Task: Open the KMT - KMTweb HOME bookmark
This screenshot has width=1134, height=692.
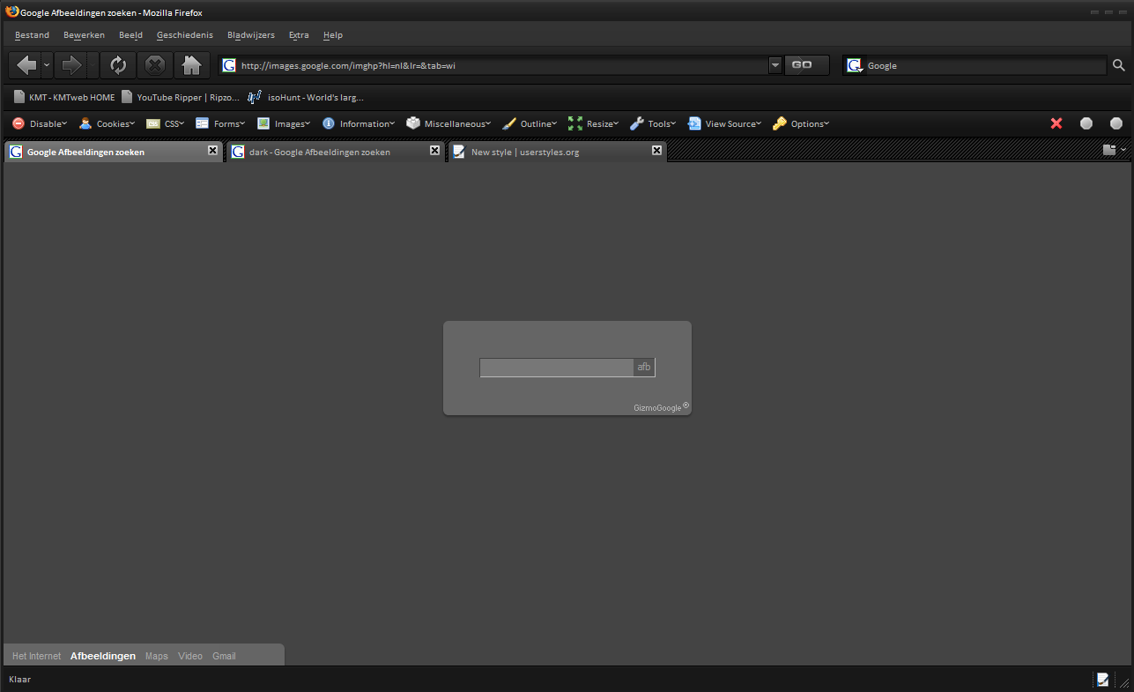Action: click(x=63, y=97)
